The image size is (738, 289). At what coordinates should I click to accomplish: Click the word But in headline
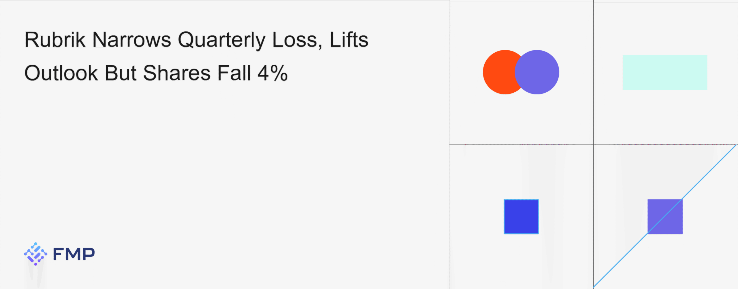coord(120,73)
